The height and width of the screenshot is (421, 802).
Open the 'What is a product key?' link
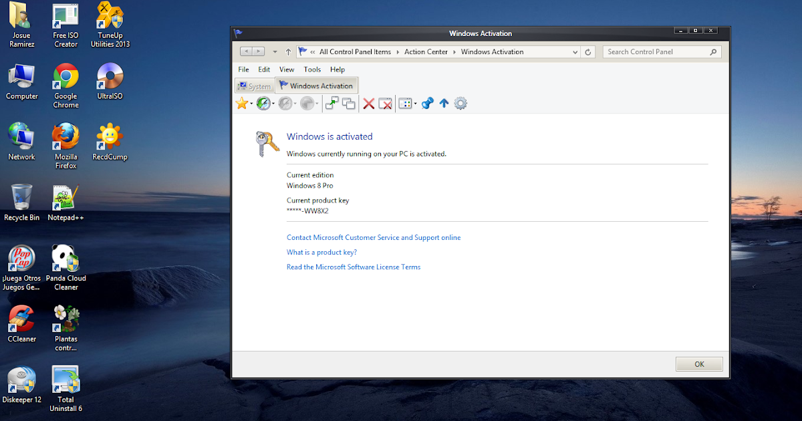321,252
